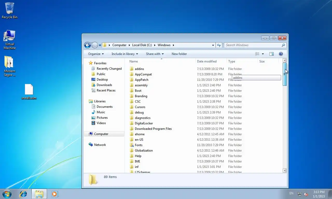The width and height of the screenshot is (332, 199).
Task: Sort by the Size column header
Action: point(268,61)
